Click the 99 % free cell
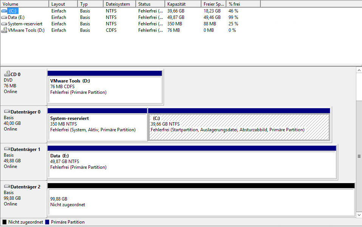This screenshot has width=362, height=227. pyautogui.click(x=233, y=17)
